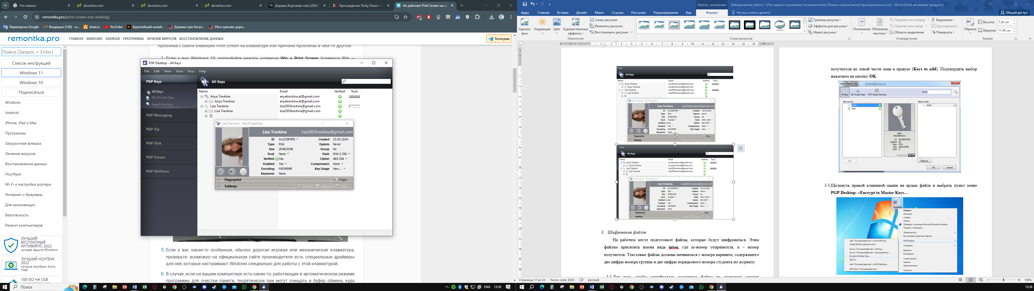This screenshot has width=1034, height=291.
Task: Click Изменить рисунок (Change picture) in Word
Action: (x=606, y=26)
